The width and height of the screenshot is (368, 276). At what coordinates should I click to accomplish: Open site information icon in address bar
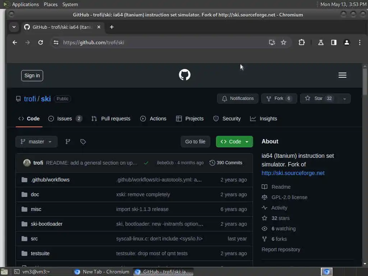pyautogui.click(x=56, y=42)
